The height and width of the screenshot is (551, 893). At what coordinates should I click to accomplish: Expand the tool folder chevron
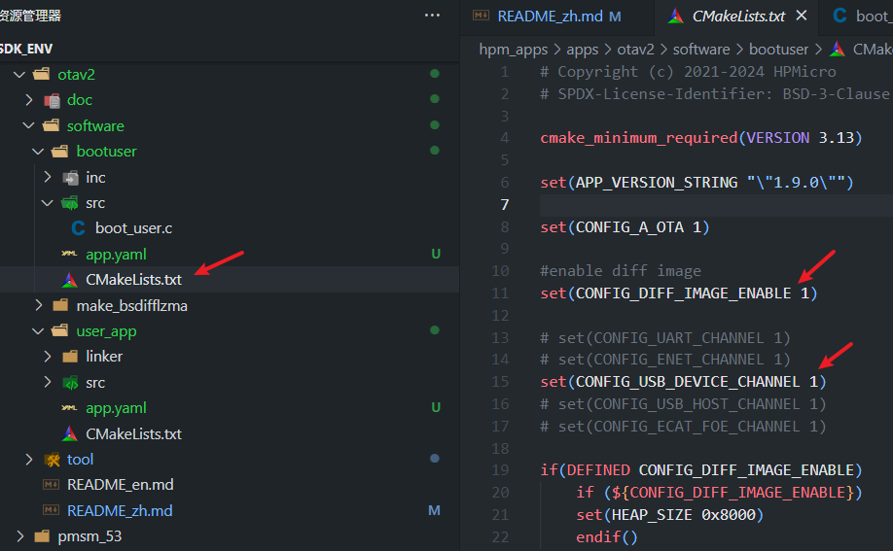click(29, 460)
